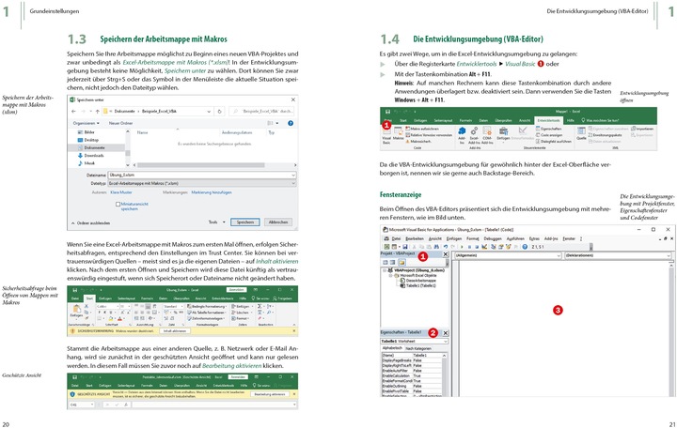
Task: Click Inhalt aktivieren in the security warning bar
Action: coord(174,331)
